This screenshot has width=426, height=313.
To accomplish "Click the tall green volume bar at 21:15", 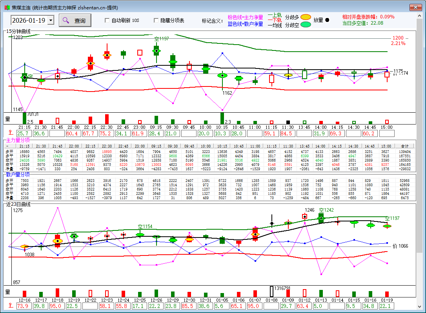I will 24,118.
